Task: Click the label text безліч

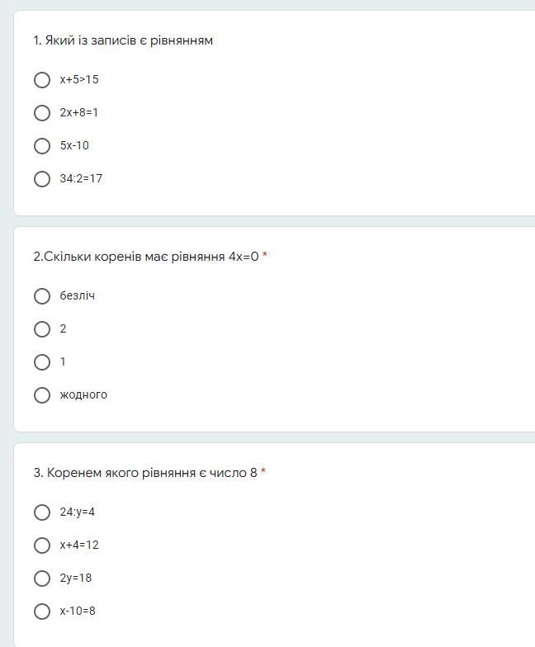Action: [x=78, y=295]
